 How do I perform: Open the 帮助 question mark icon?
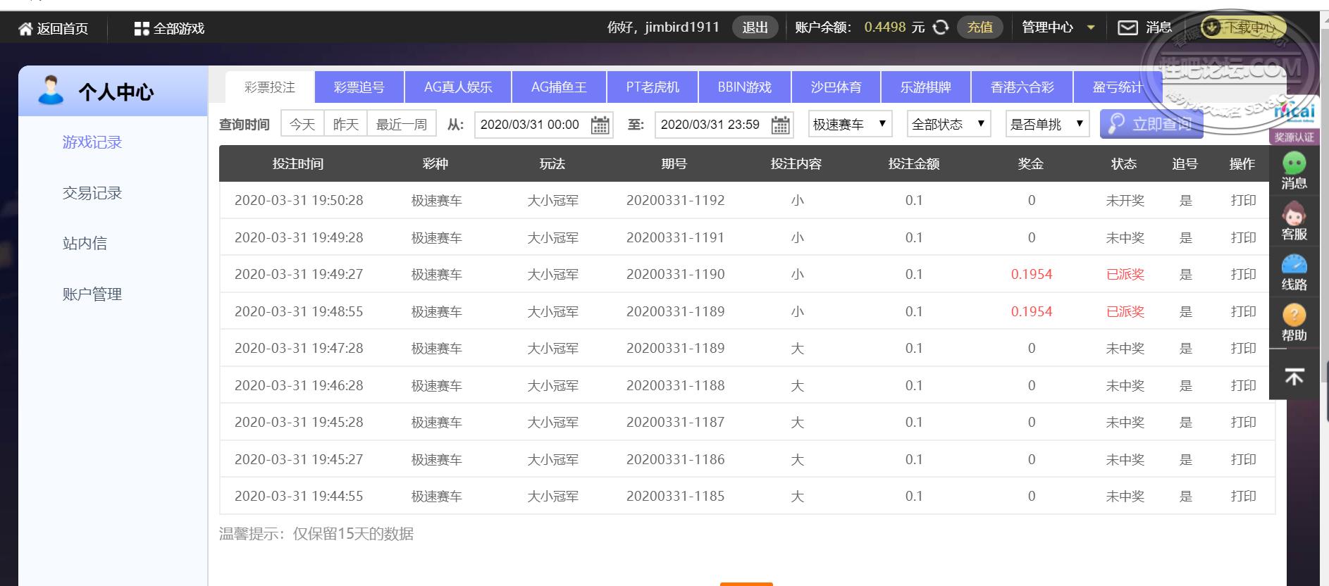point(1294,315)
